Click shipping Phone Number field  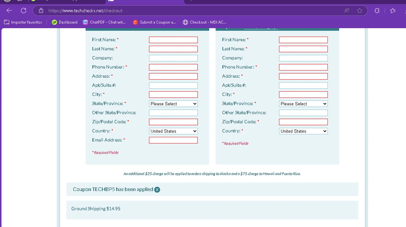[303, 67]
